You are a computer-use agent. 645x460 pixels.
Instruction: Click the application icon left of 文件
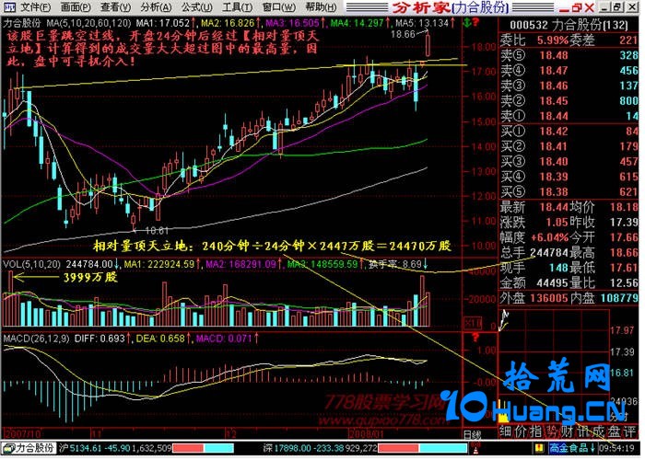(9, 7)
